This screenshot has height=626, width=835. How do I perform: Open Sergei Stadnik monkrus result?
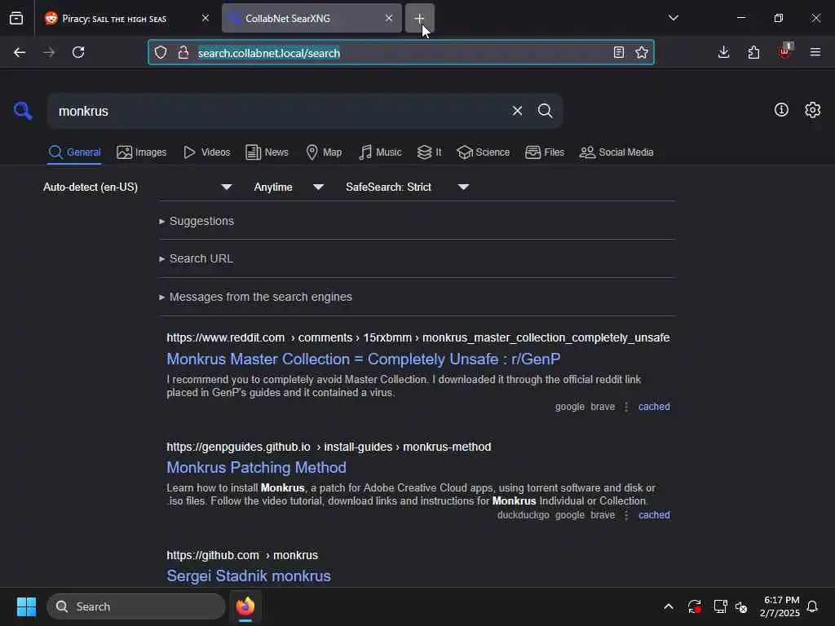(249, 576)
